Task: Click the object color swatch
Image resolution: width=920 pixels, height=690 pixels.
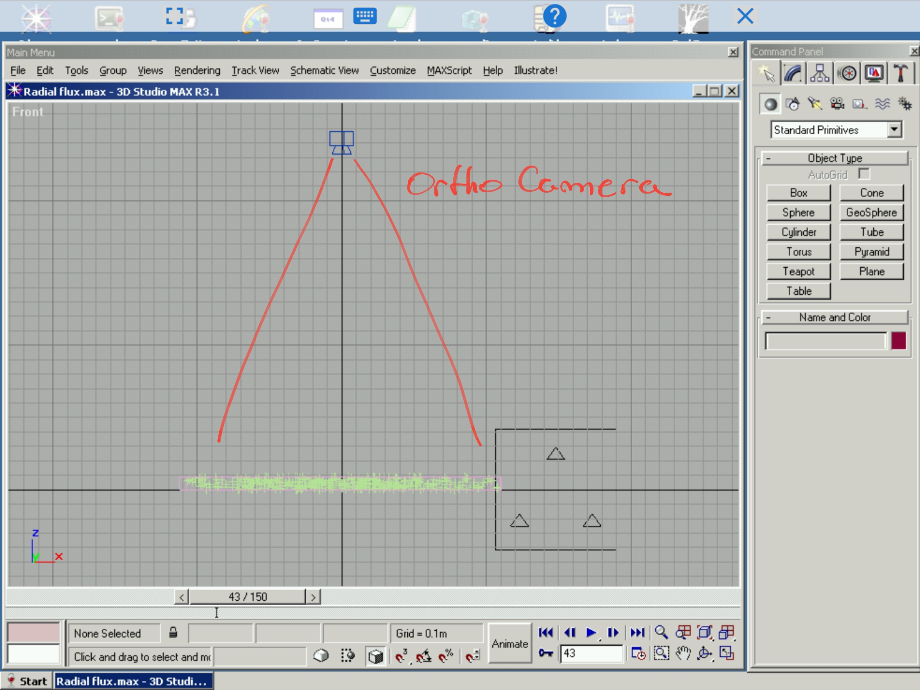Action: pyautogui.click(x=898, y=341)
